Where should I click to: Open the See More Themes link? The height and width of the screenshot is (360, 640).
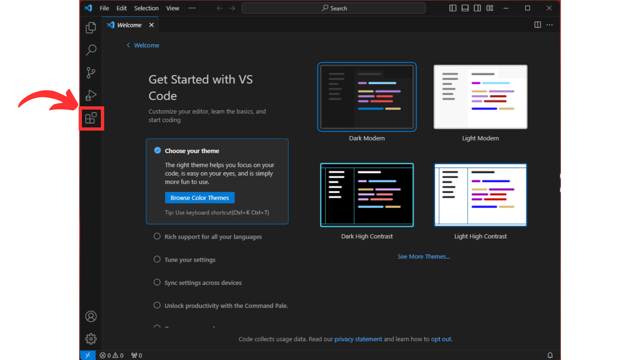[423, 256]
